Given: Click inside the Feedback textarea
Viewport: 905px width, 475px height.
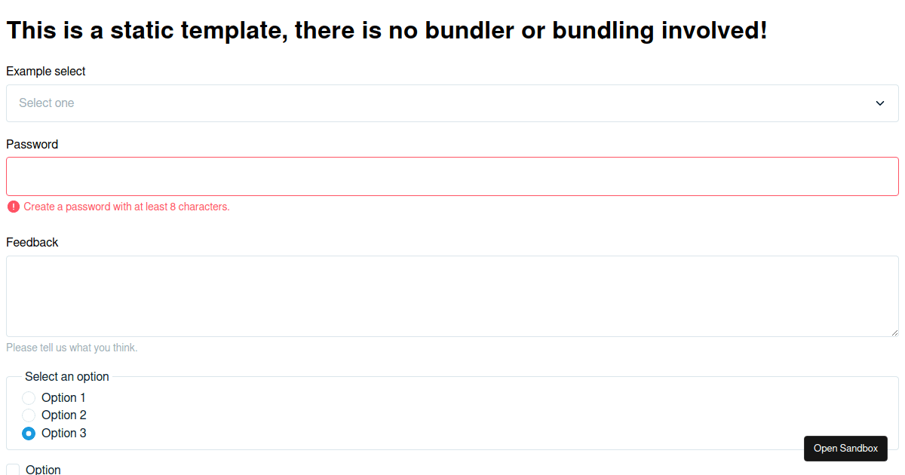Looking at the screenshot, I should tap(452, 296).
